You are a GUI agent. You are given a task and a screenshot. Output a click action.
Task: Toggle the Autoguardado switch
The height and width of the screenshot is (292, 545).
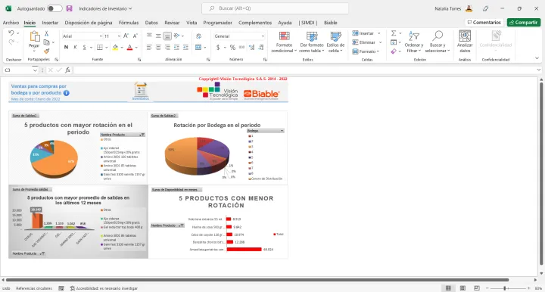pos(54,8)
